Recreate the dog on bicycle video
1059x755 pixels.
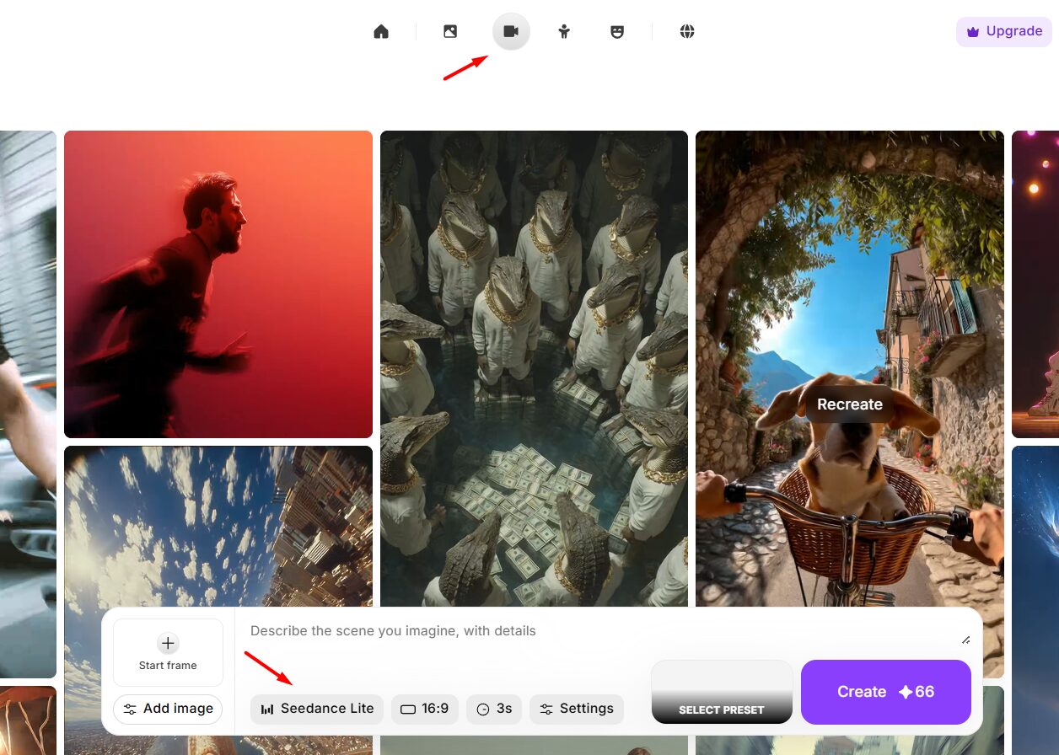tap(849, 404)
